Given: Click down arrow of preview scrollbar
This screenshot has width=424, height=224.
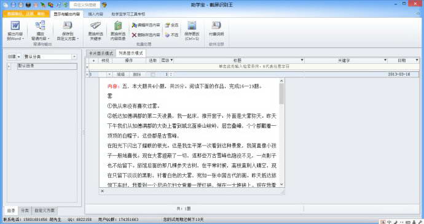Looking at the screenshot, I should click(x=281, y=184).
